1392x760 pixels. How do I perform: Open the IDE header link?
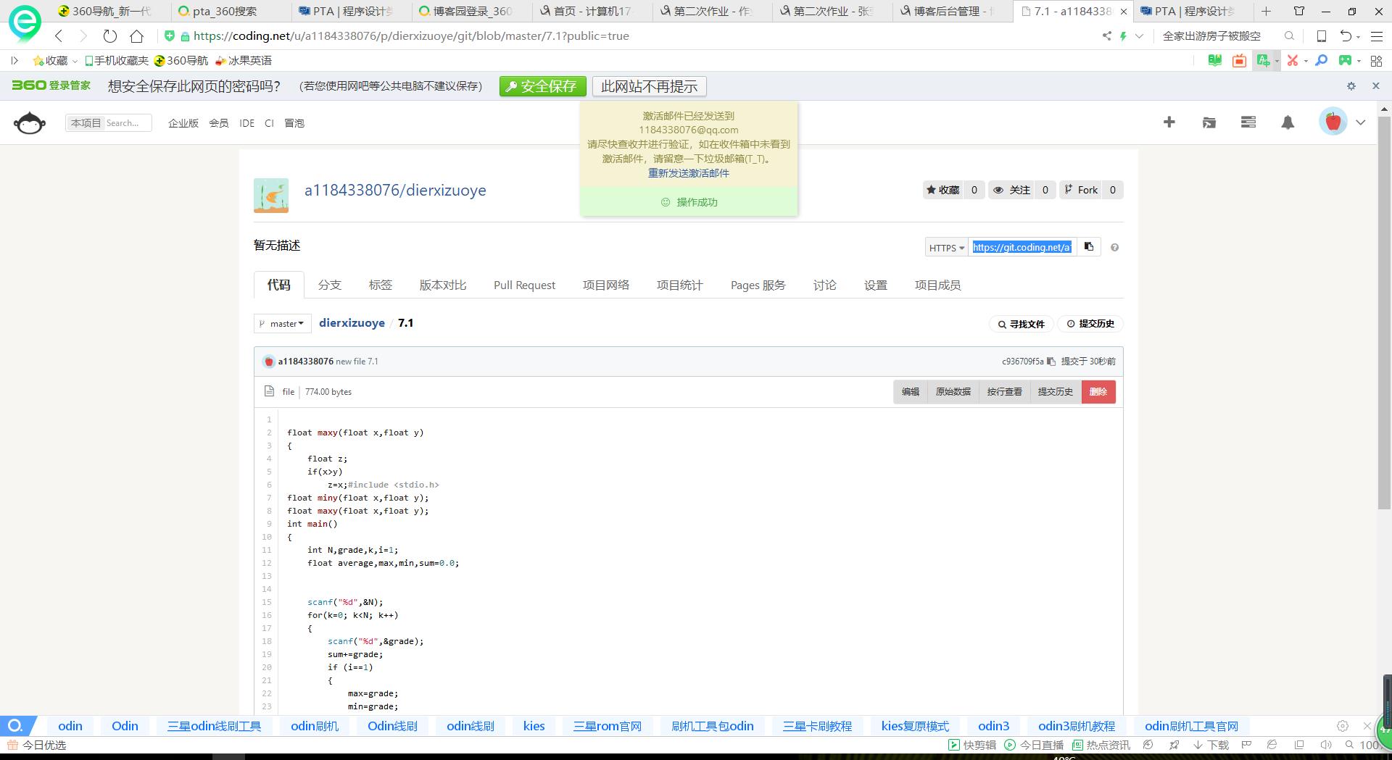pos(246,123)
